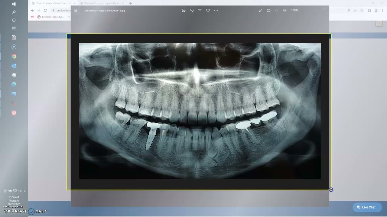Reload the page in Chrome
The width and height of the screenshot is (387, 217).
tap(45, 10)
